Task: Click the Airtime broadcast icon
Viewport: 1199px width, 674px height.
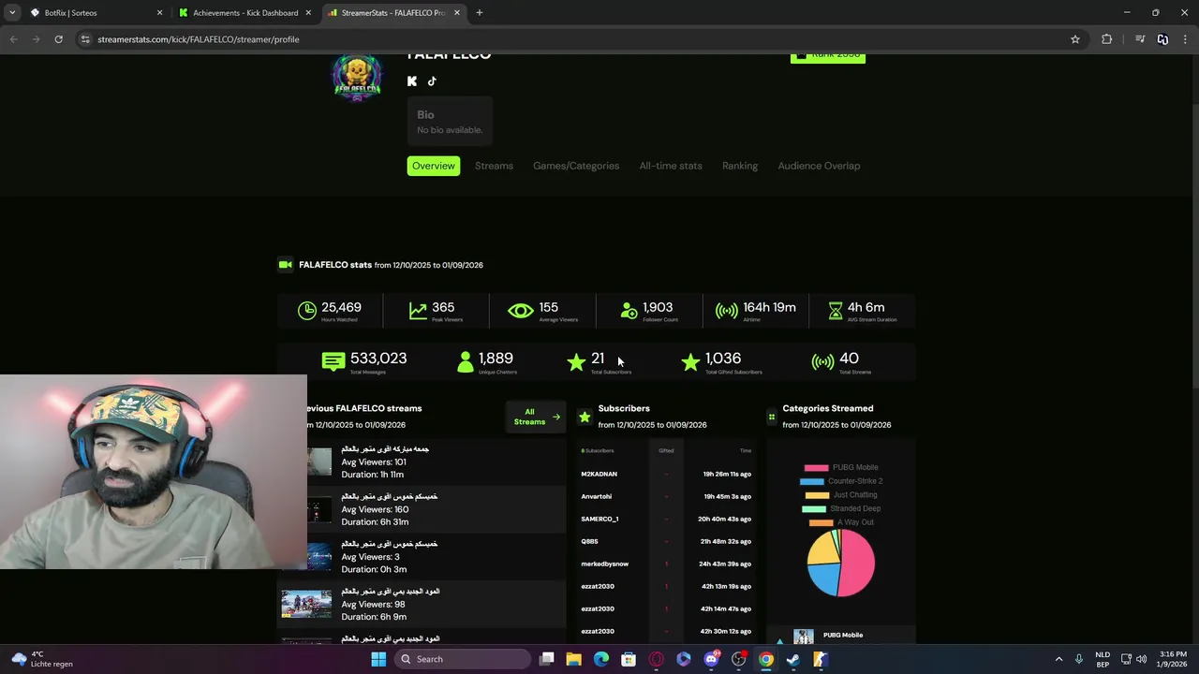Action: [x=727, y=311]
